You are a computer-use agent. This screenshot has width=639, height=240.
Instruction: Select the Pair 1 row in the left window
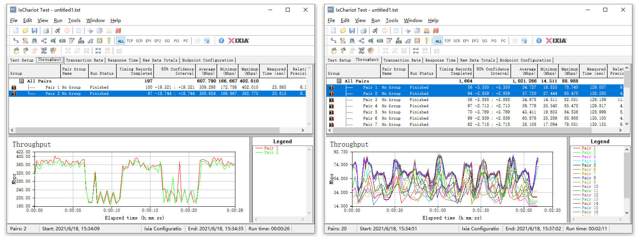pyautogui.click(x=157, y=87)
